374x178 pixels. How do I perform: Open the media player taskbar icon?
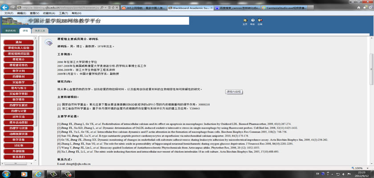coord(24,174)
